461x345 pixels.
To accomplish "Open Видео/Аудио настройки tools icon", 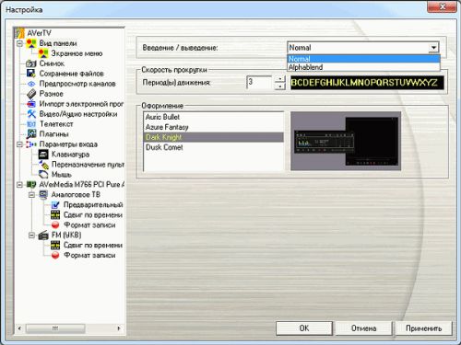I will coord(31,114).
